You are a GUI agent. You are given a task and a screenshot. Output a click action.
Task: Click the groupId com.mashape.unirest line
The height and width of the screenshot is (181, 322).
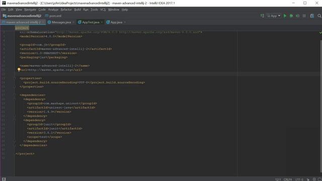pyautogui.click(x=62, y=103)
